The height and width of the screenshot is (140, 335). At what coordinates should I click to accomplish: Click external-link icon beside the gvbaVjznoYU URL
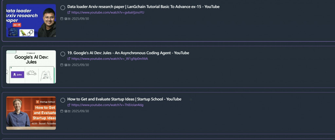coord(69,13)
